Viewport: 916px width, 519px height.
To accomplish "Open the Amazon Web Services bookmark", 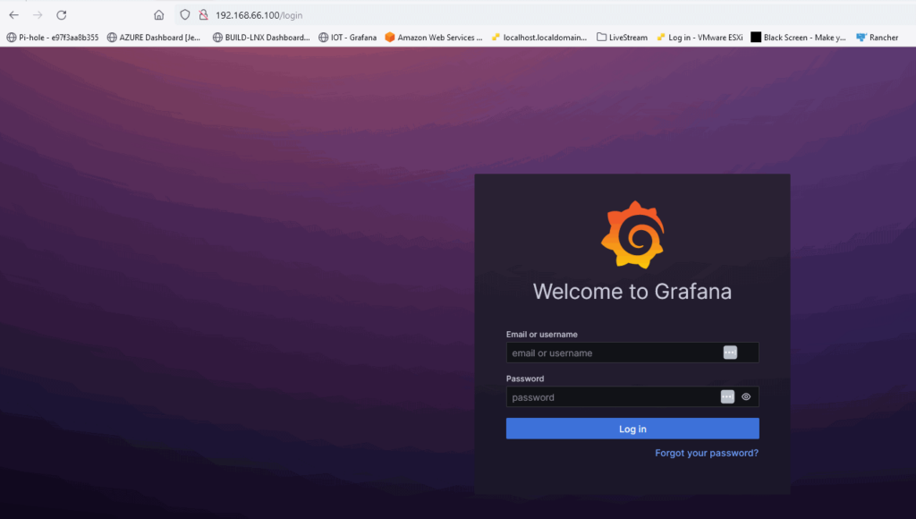I will 434,38.
